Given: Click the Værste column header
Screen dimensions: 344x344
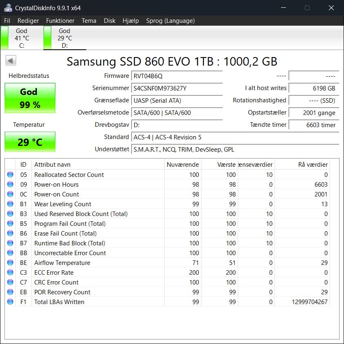Looking at the screenshot, I should (219, 165).
